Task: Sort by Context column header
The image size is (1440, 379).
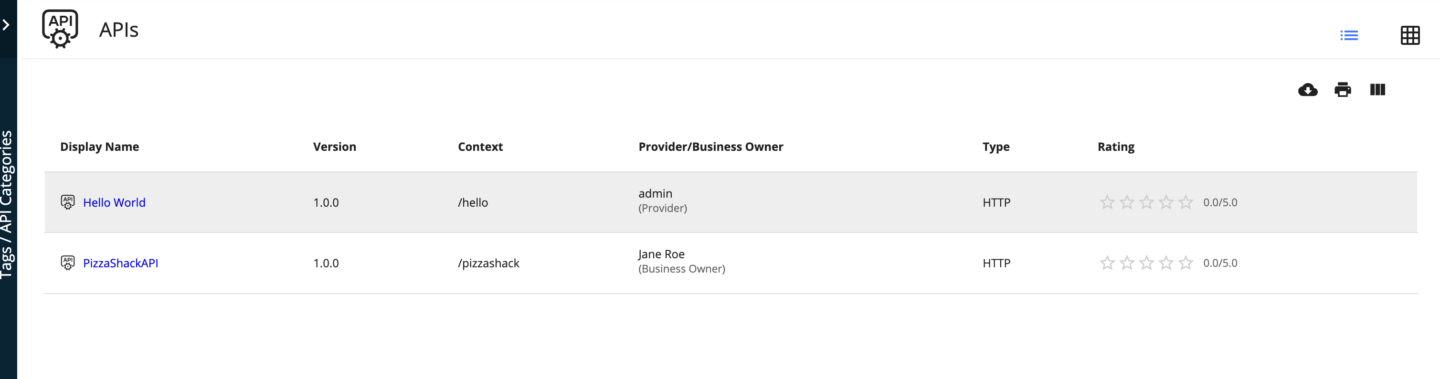Action: click(x=480, y=147)
